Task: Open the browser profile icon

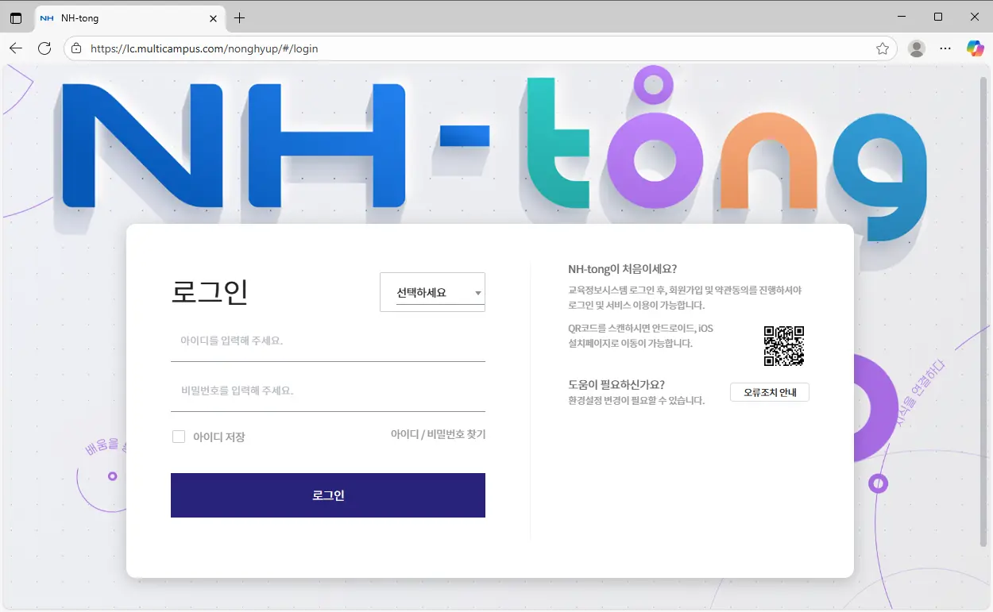Action: [x=917, y=48]
